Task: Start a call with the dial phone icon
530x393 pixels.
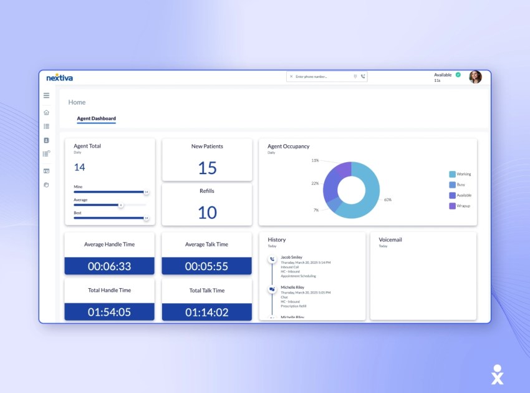Action: 362,76
